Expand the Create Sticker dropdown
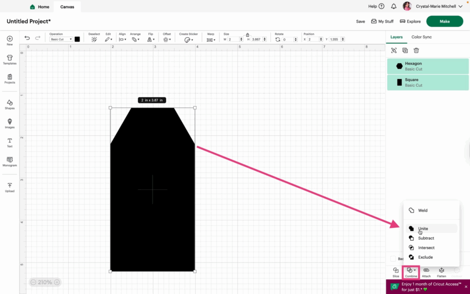Screen dimensions: 470x294 189,40
